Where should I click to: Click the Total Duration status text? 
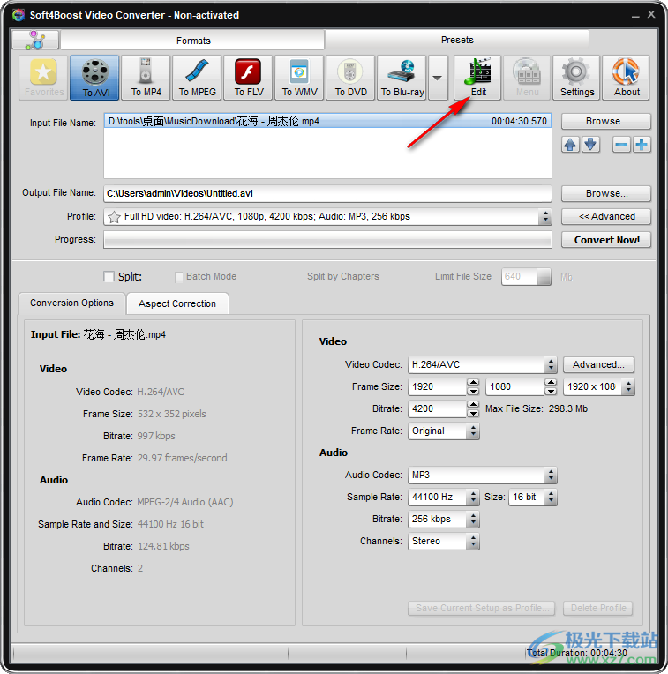[x=577, y=653]
